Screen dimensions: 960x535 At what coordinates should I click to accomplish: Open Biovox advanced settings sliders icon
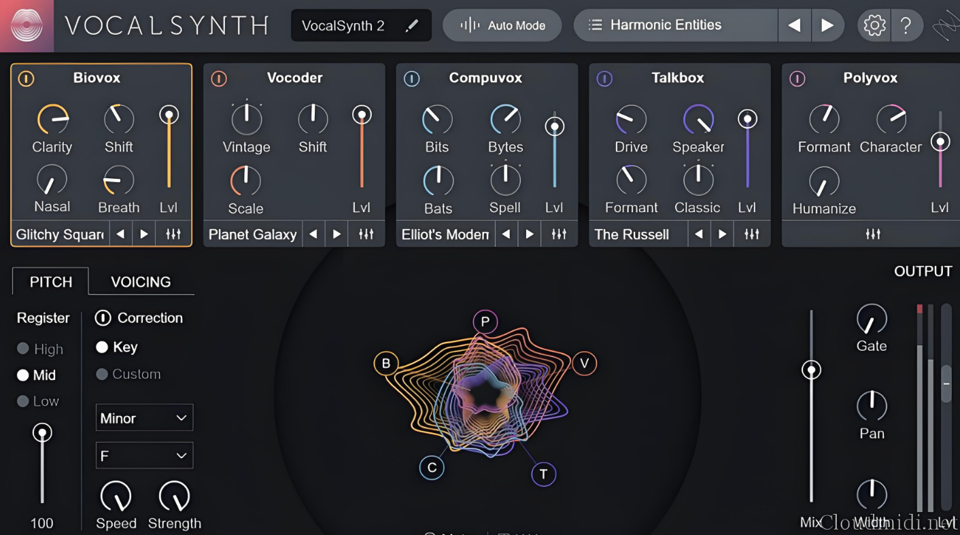173,235
